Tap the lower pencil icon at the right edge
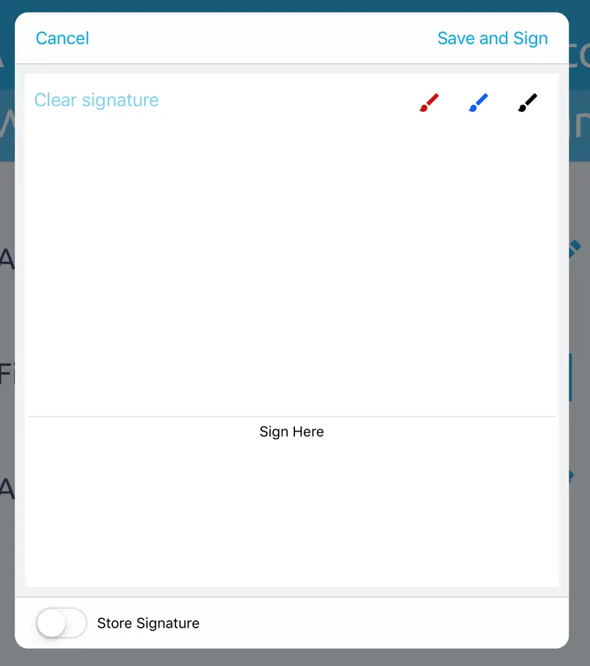The height and width of the screenshot is (666, 590). point(572,476)
